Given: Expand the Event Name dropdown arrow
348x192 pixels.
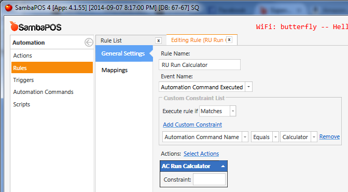Looking at the screenshot, I should 248,87.
